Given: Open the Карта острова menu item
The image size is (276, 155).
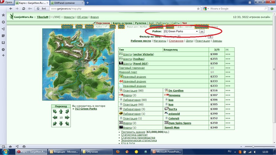Looking at the screenshot, I should (x=122, y=23).
